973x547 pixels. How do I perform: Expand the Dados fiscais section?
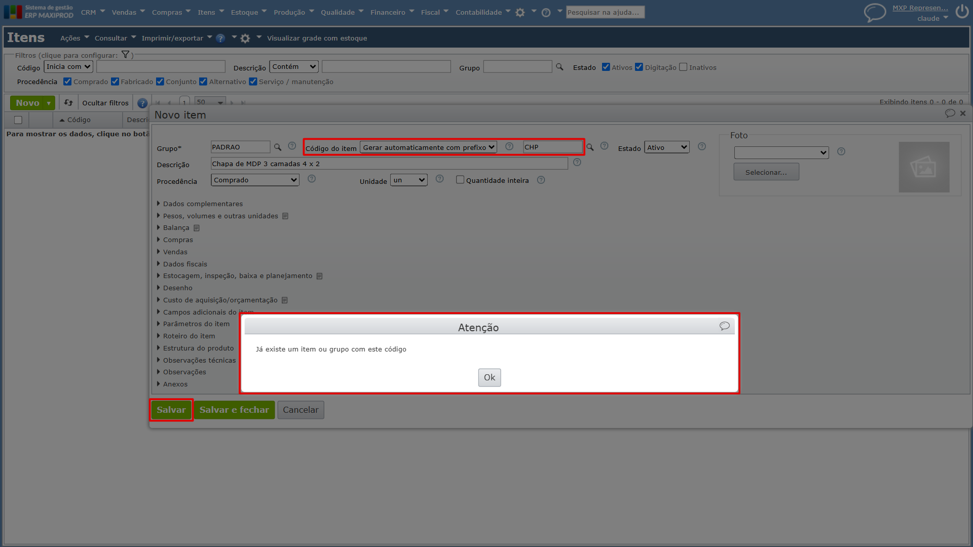(x=185, y=264)
